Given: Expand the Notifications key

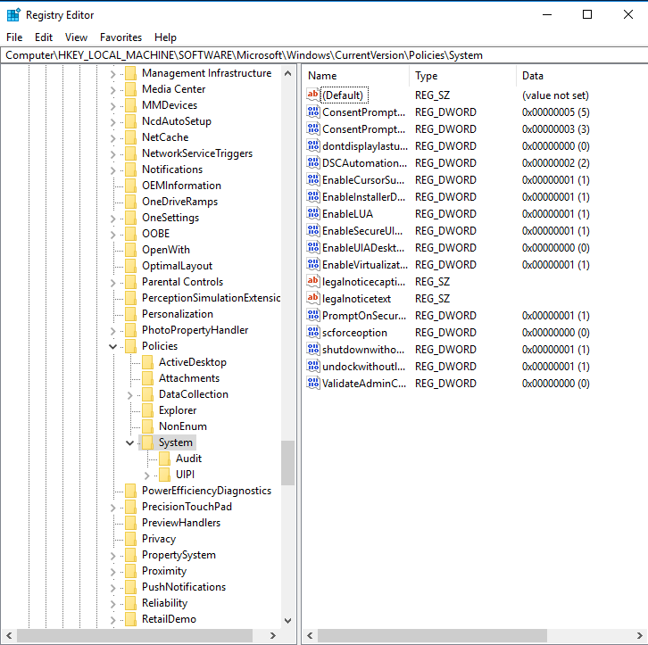Looking at the screenshot, I should click(x=112, y=170).
